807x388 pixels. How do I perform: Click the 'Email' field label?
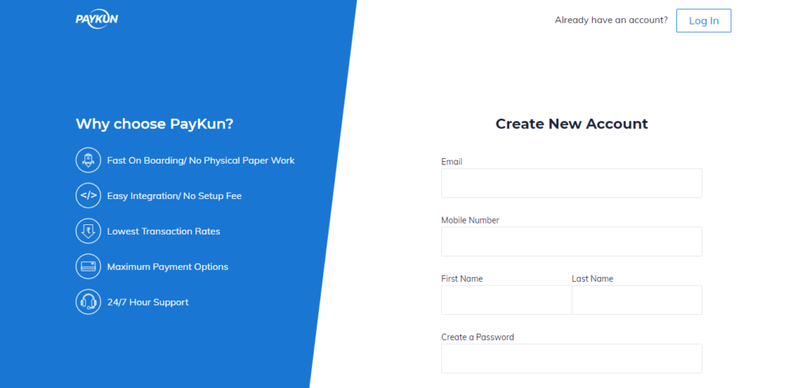[x=452, y=161]
